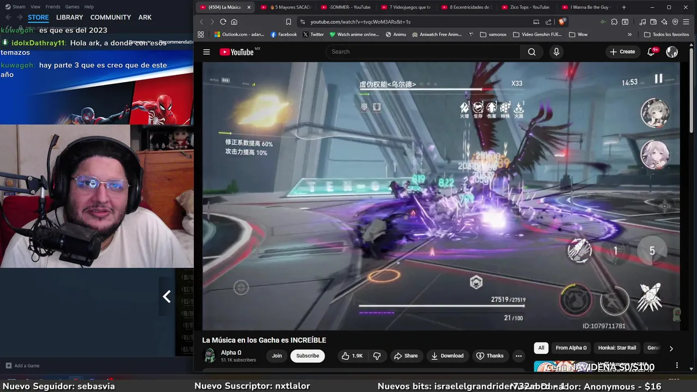Open the Facebook bookmark

[x=284, y=34]
